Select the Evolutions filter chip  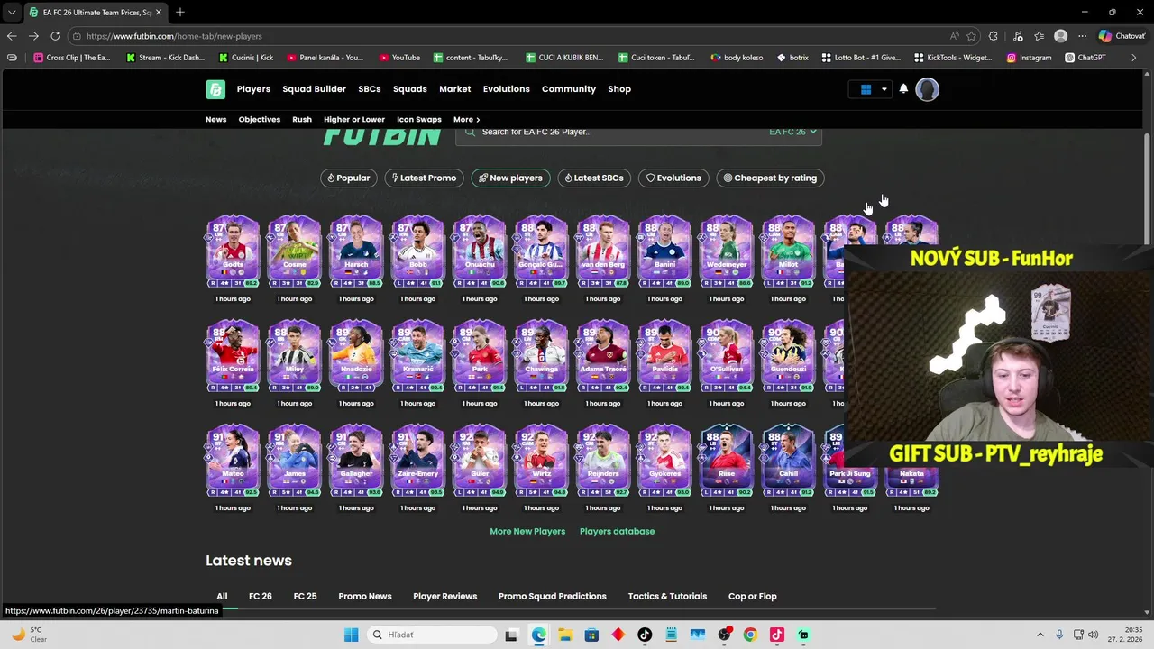673,178
